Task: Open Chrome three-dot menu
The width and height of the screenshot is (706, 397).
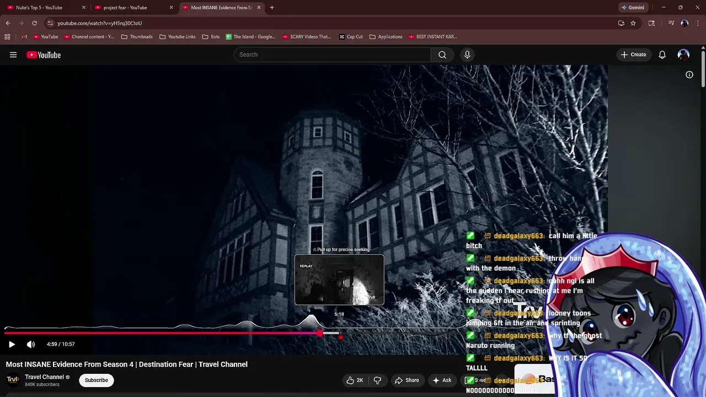Action: coord(698,23)
